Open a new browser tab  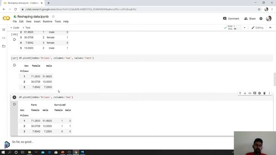point(48,3)
